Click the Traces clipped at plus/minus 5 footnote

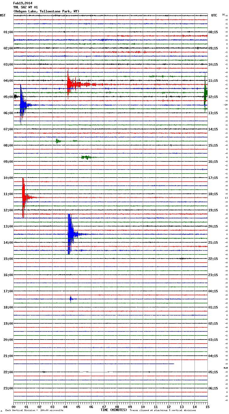point(163,410)
